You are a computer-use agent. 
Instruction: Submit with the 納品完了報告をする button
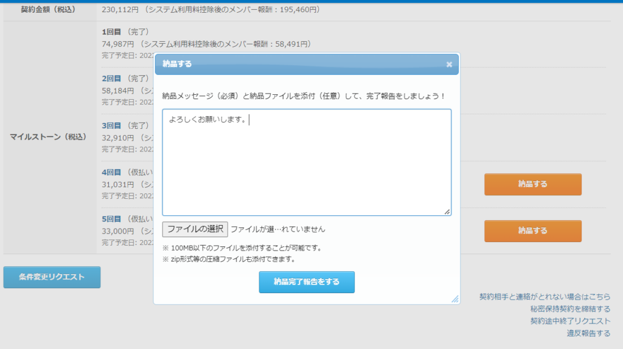pos(307,282)
